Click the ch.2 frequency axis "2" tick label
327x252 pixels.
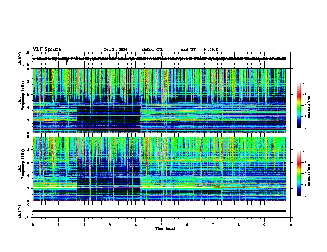point(29,188)
